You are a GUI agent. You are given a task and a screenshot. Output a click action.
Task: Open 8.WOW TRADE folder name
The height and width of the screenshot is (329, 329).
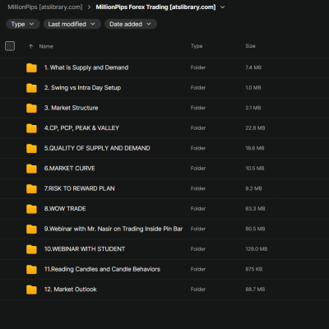[65, 209]
